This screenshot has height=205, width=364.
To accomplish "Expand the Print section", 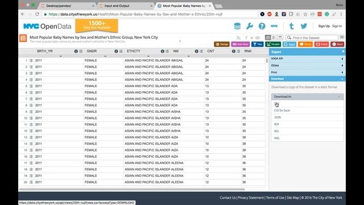I will 307,72.
